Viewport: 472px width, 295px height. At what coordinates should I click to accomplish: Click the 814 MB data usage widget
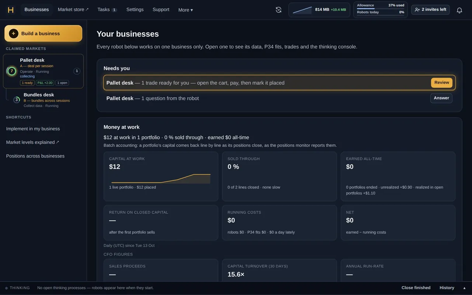(x=319, y=10)
